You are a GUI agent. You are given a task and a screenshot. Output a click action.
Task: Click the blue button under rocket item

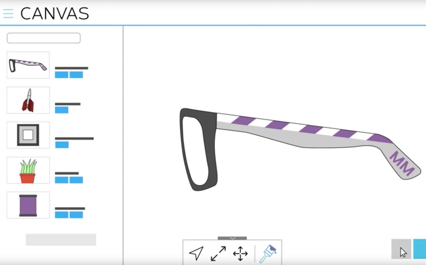[62, 110]
